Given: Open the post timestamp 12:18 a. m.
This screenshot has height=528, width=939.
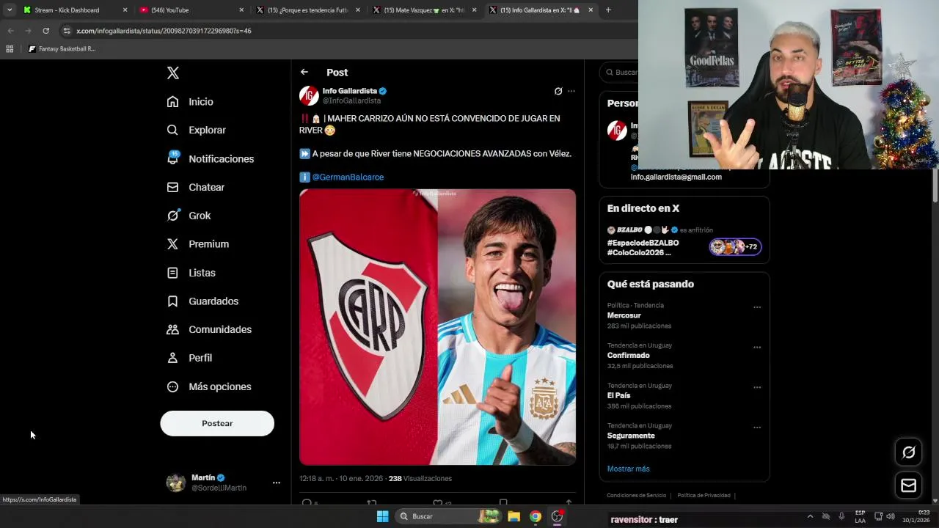Looking at the screenshot, I should pyautogui.click(x=340, y=478).
